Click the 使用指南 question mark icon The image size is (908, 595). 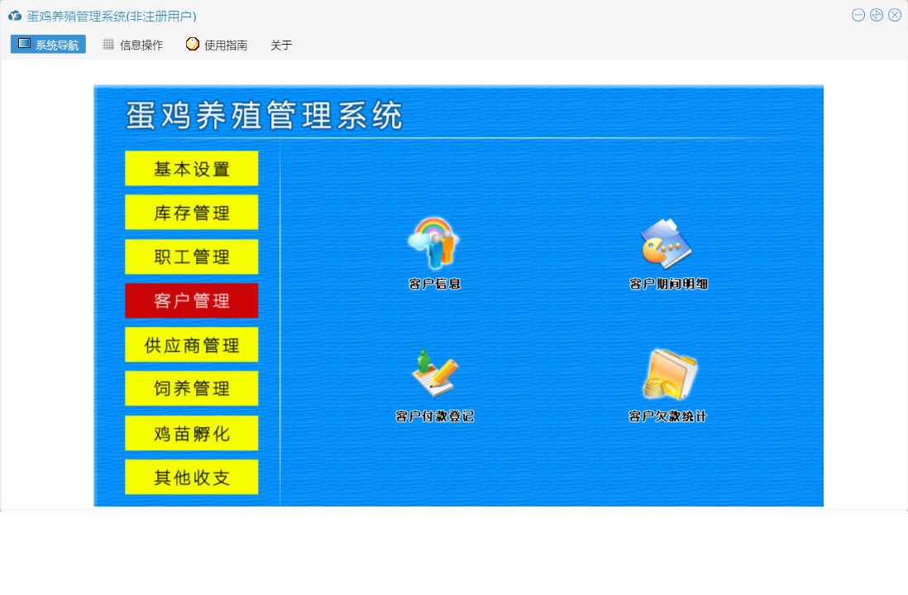tap(192, 44)
